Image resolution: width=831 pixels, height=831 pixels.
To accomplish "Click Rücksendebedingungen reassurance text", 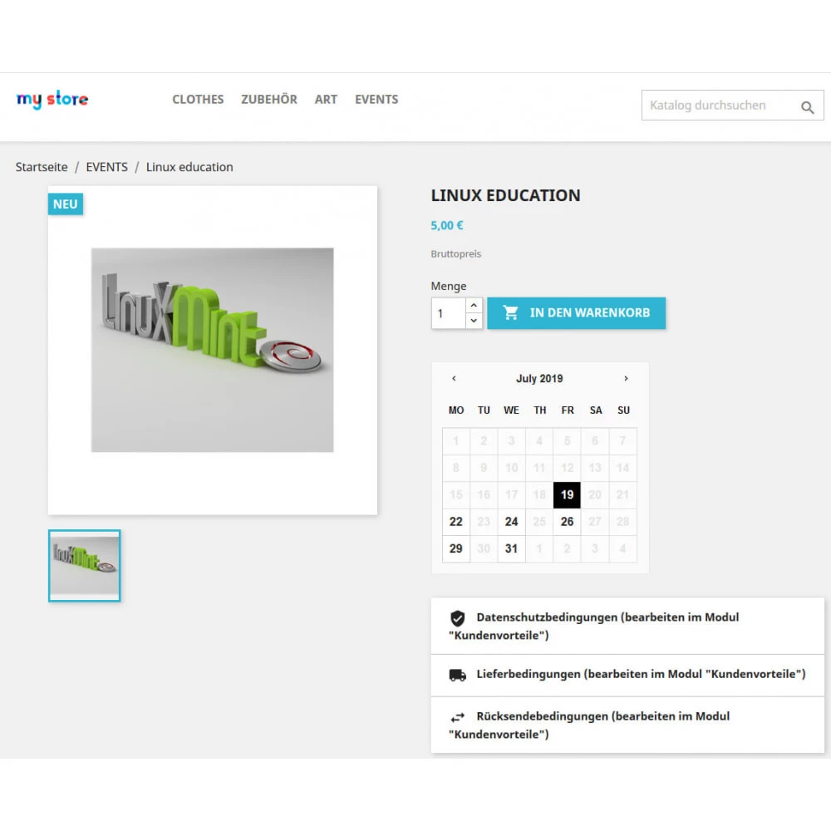I will (x=589, y=725).
